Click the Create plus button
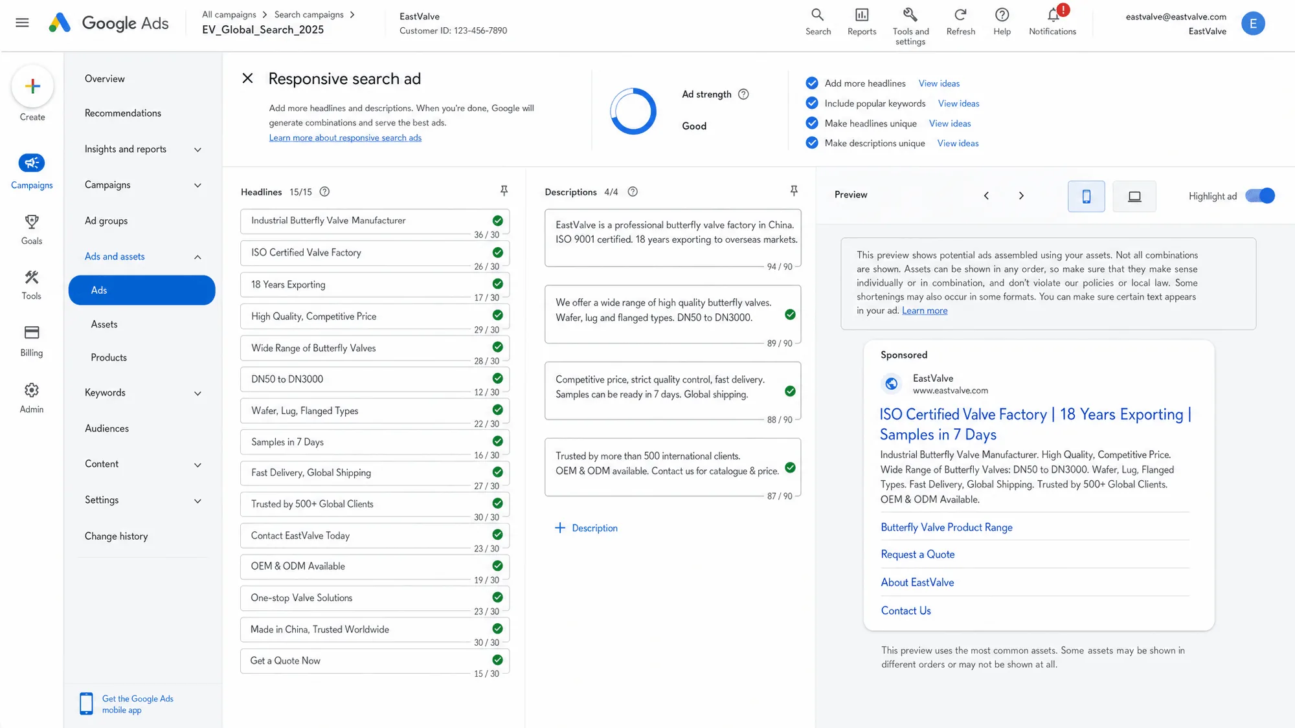 pos(32,86)
